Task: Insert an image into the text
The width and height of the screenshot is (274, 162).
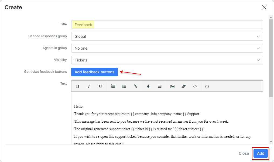Action: point(172,86)
